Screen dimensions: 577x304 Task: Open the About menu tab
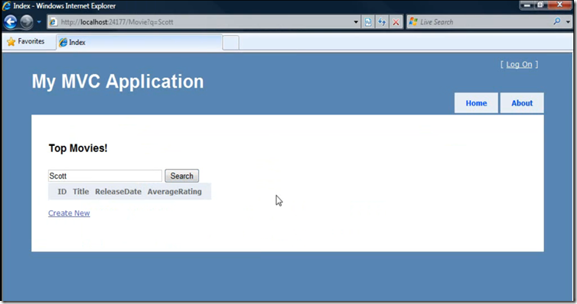[x=522, y=103]
